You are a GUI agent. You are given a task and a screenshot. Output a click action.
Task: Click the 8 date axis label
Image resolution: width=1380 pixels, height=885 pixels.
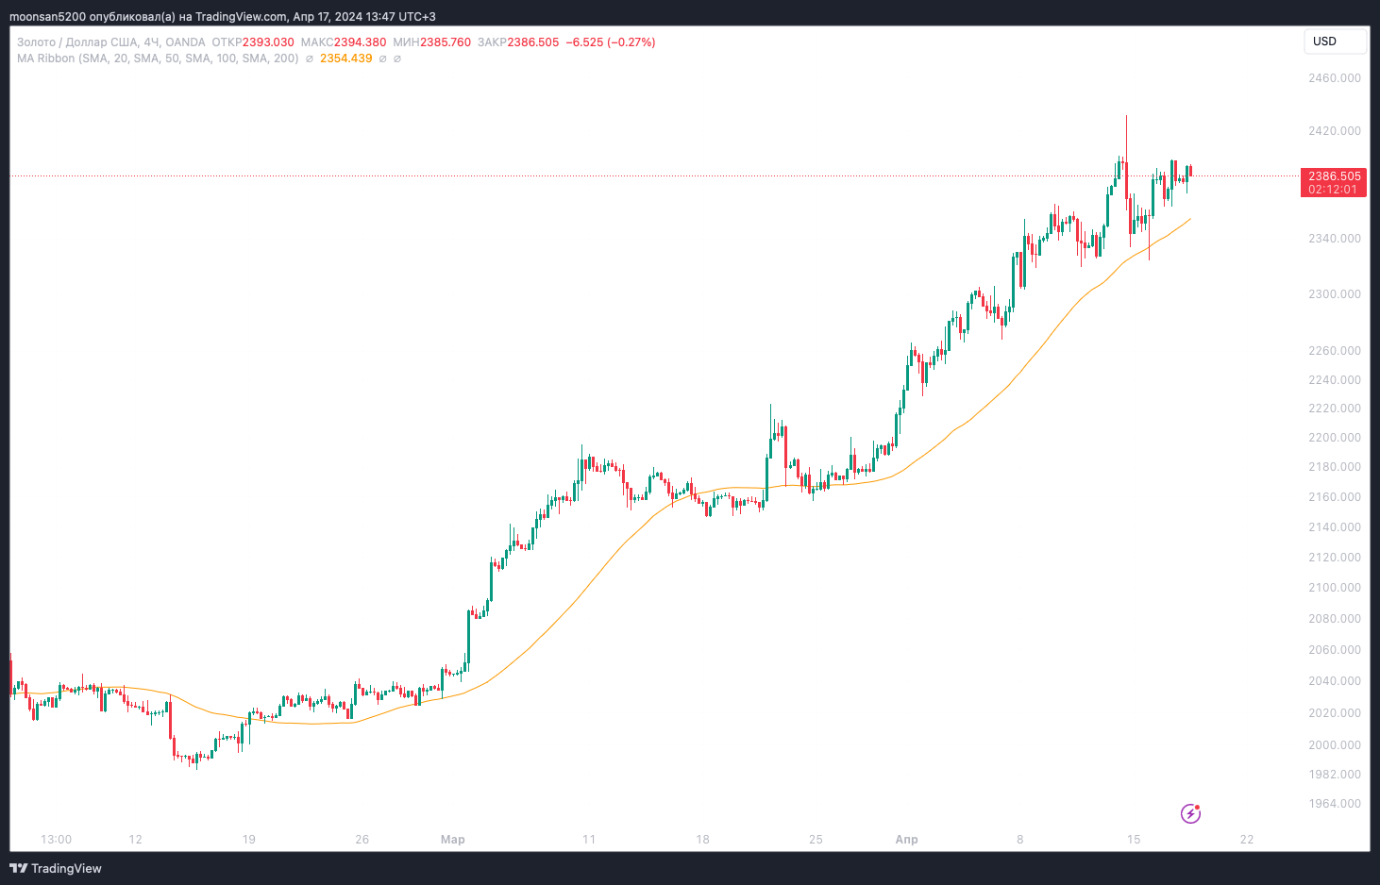click(1020, 840)
